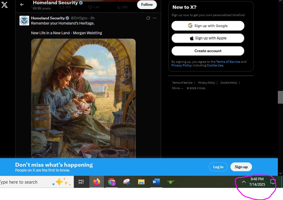The height and width of the screenshot is (200, 283).
Task: Open File Explorer from the taskbar
Action: 141,182
